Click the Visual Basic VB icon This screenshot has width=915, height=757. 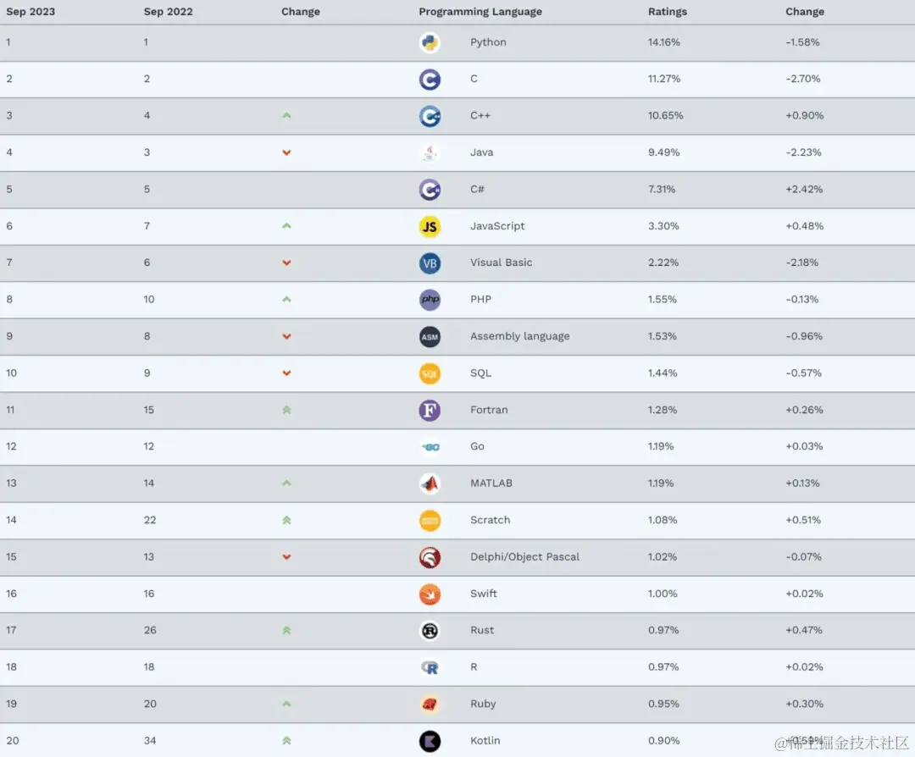(430, 262)
